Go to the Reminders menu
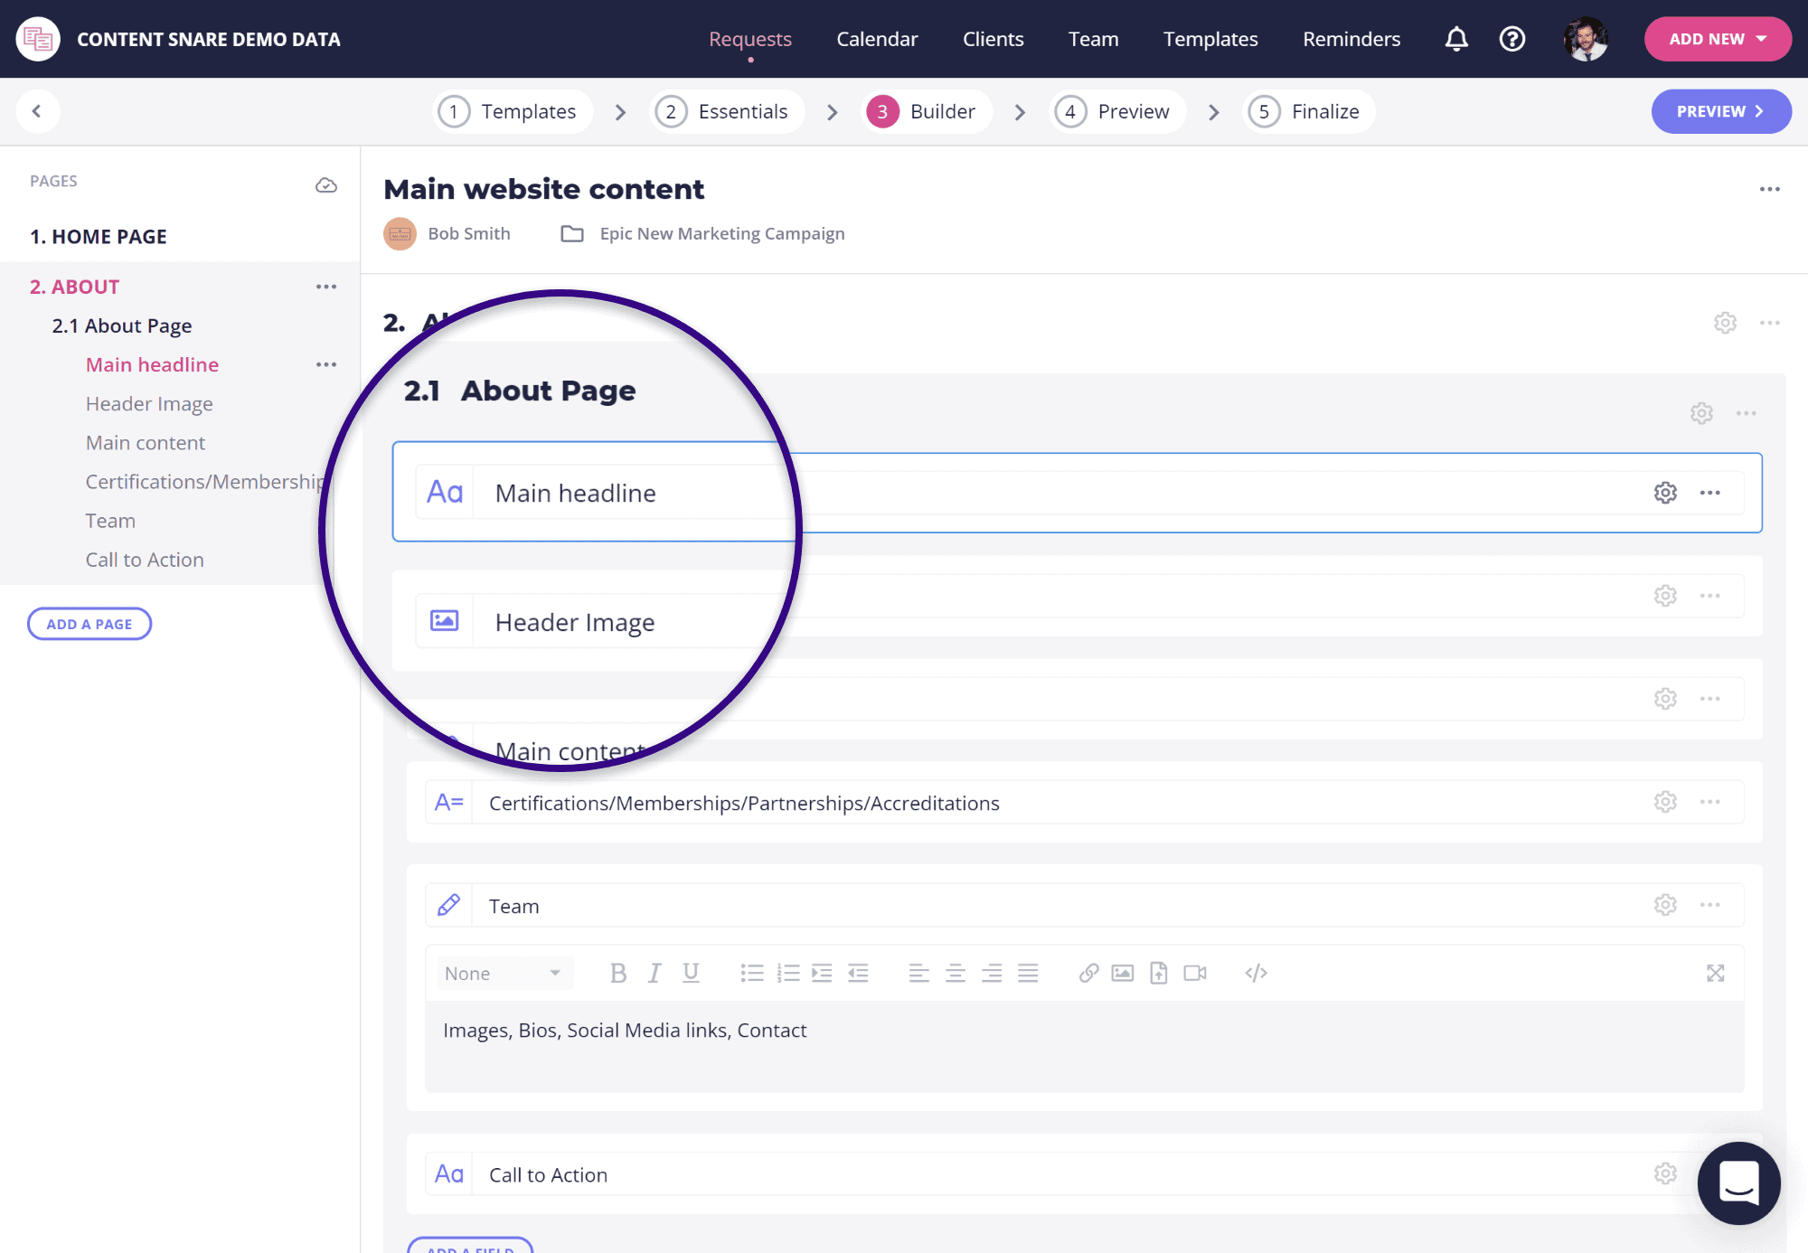Screen dimensions: 1808x1253 (x=1351, y=39)
